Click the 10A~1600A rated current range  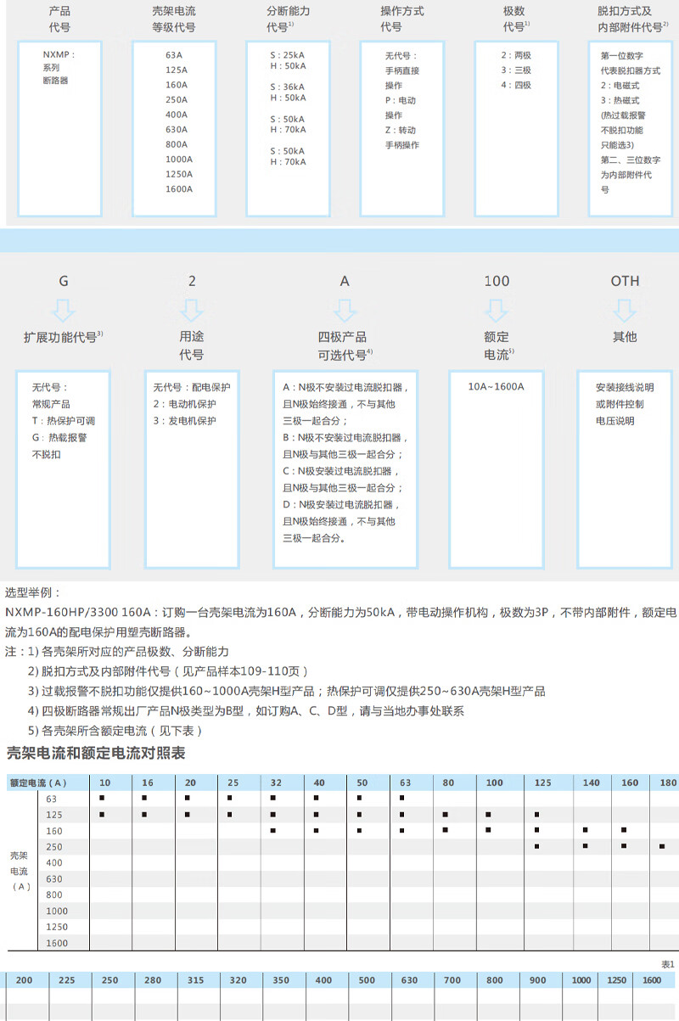497,386
